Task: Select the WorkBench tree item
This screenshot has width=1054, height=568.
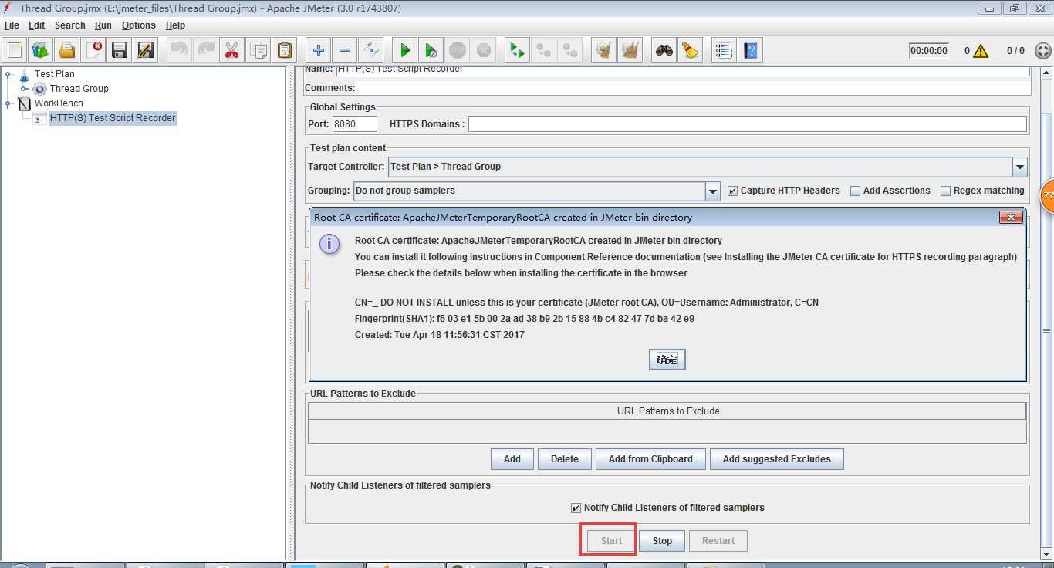Action: (59, 103)
